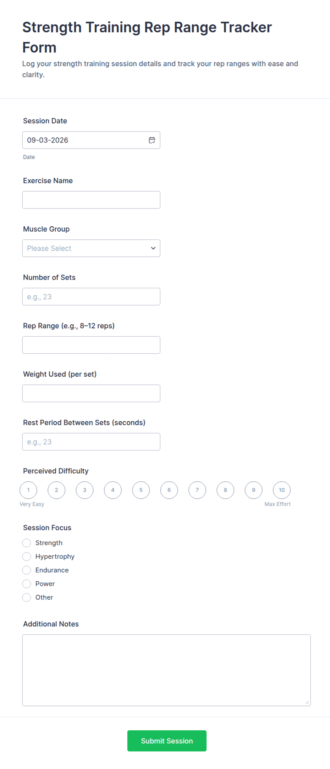Select Other under Session Focus

27,597
